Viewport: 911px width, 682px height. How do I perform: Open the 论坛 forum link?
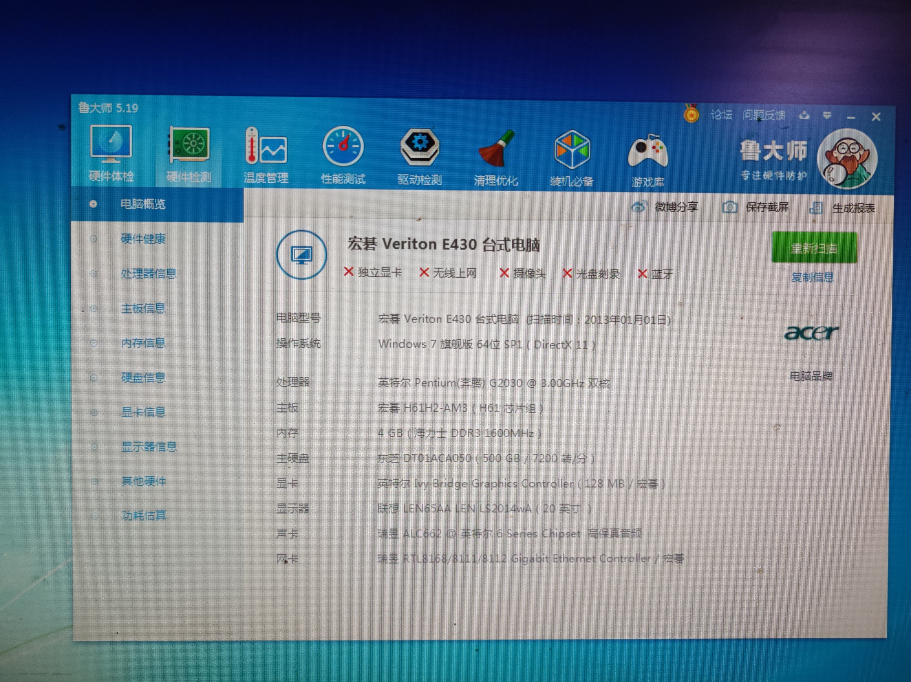(721, 115)
